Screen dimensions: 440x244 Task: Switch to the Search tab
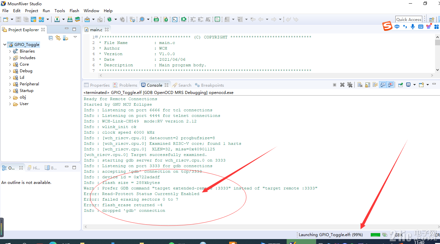click(182, 85)
